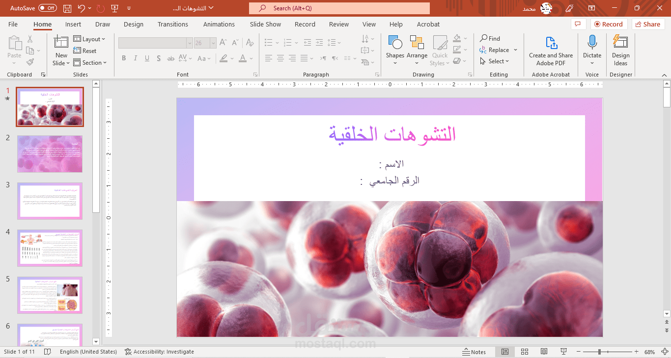The height and width of the screenshot is (358, 671).
Task: Apply Italic formatting to text
Action: click(135, 58)
